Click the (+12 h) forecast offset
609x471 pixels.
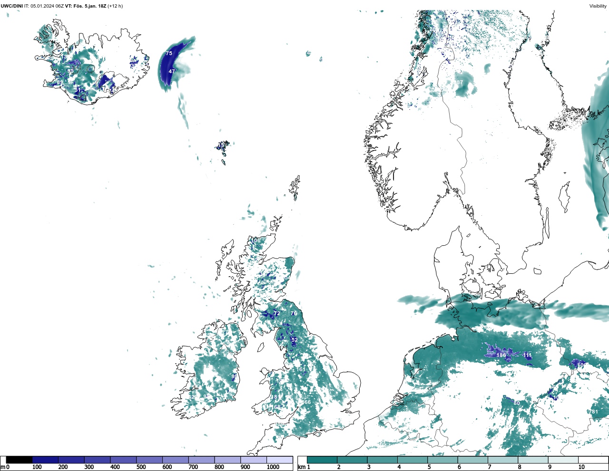pos(115,6)
